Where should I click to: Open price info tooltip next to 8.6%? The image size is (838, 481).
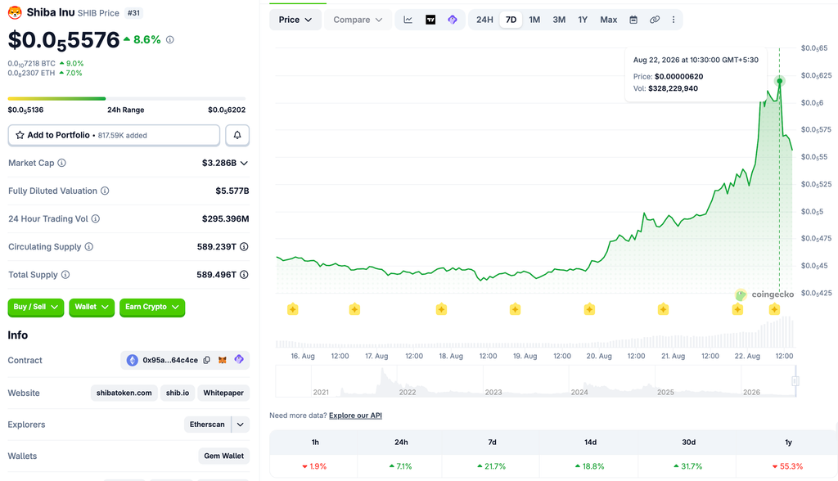[x=170, y=39]
